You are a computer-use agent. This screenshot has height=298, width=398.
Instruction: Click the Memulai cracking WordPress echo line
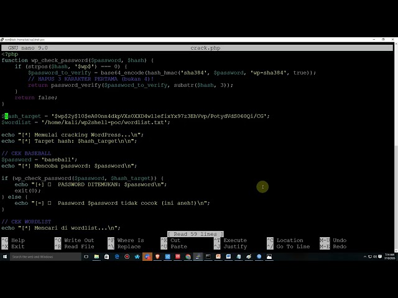click(72, 135)
